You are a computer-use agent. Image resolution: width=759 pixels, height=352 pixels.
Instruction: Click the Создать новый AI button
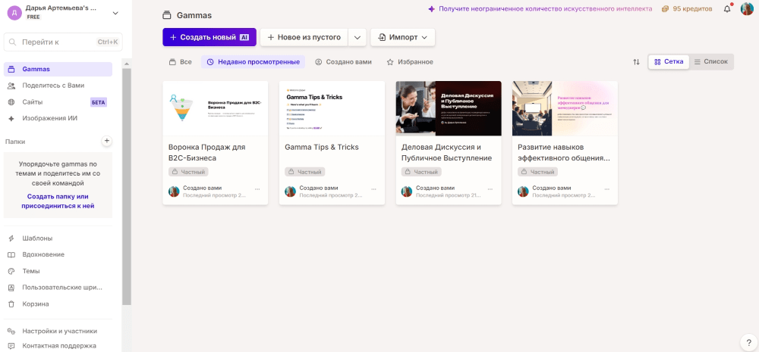point(209,37)
